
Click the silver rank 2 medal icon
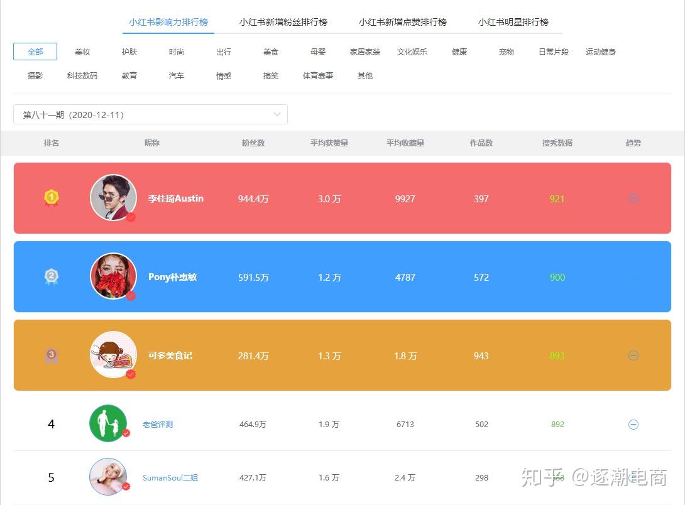(52, 276)
